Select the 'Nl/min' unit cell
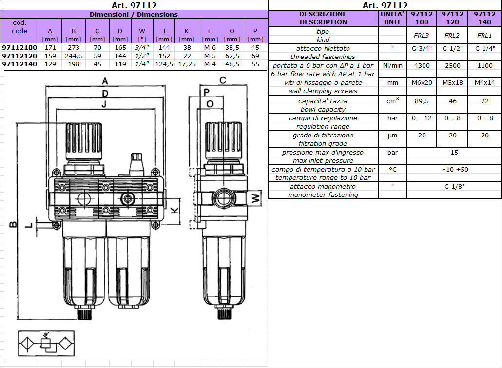This screenshot has width=502, height=368. click(x=392, y=66)
